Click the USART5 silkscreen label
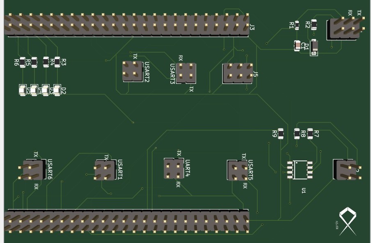 click(x=251, y=170)
